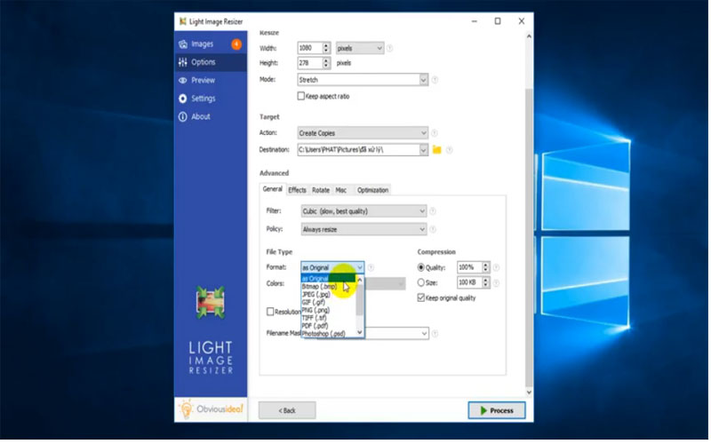Click the help icon beside Filter
Viewport: 711px width, 444px height.
coord(433,211)
